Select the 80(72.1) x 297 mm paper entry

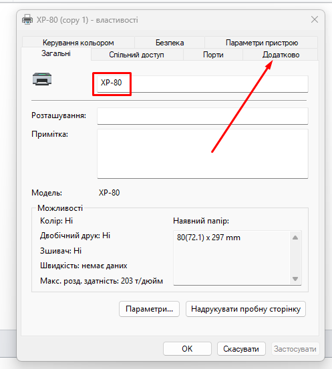[208, 238]
